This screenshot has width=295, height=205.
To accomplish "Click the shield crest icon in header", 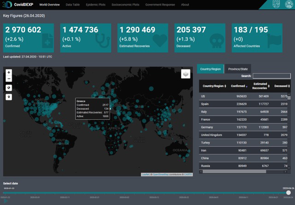I will click(x=276, y=4).
